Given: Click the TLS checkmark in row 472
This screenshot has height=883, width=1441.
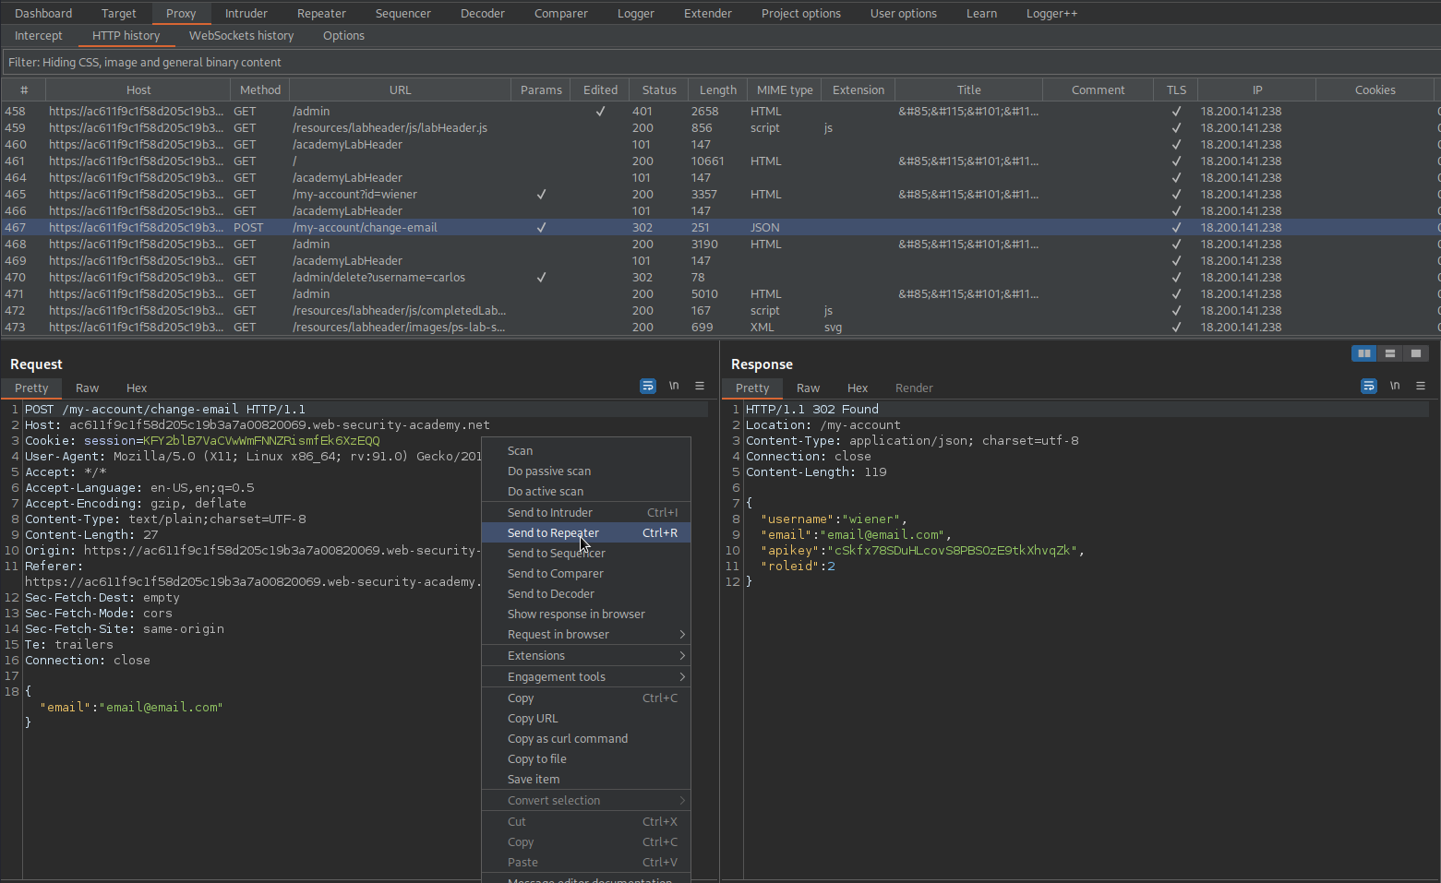Looking at the screenshot, I should tap(1176, 311).
